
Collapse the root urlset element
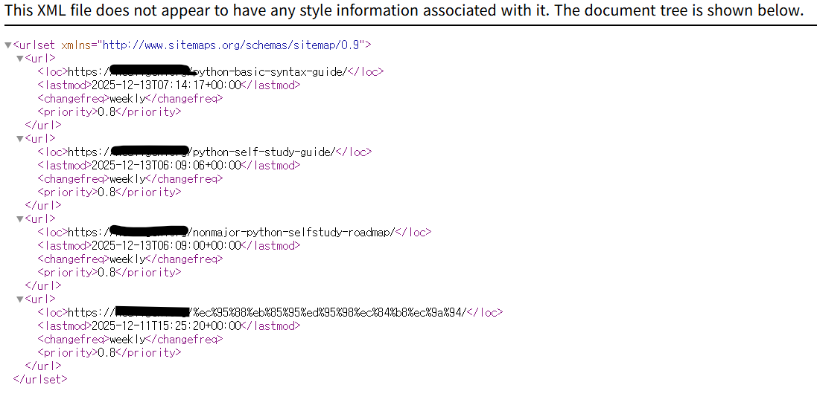tap(8, 45)
